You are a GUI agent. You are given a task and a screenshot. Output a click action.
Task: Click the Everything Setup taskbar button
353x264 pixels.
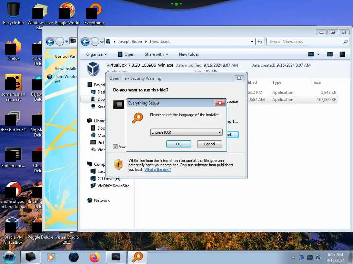click(138, 257)
